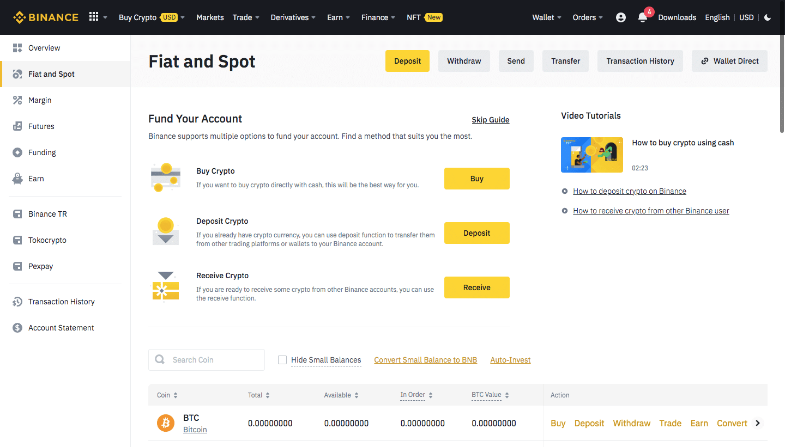Click the Pexpay sidebar icon
Screen dimensions: 785x447
(x=17, y=266)
